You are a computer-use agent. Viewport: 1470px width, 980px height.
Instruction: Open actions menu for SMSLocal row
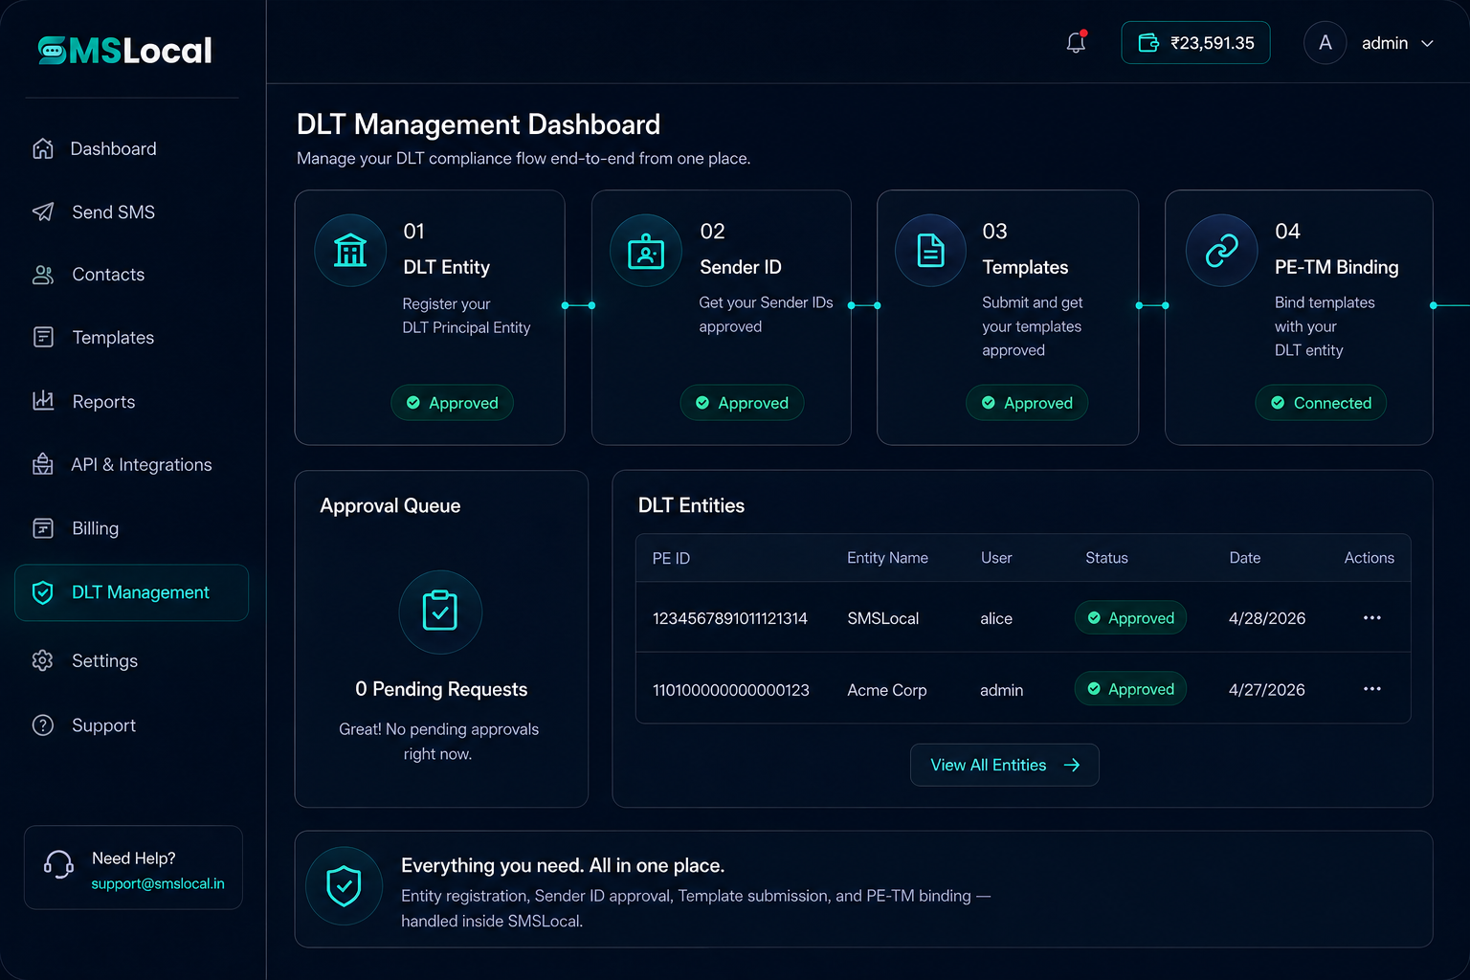tap(1371, 618)
